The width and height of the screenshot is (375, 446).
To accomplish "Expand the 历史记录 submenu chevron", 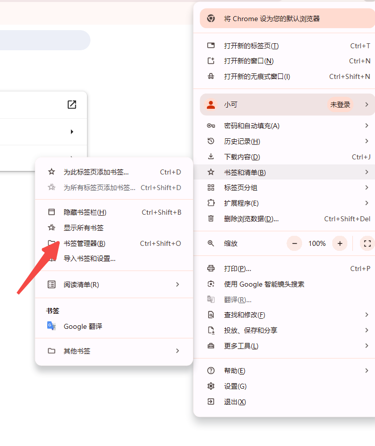I will pos(367,141).
